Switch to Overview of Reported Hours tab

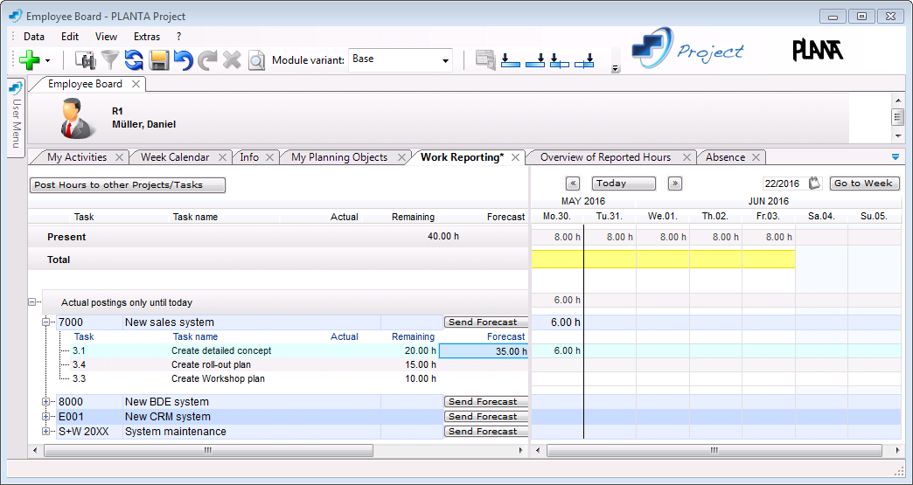click(605, 157)
